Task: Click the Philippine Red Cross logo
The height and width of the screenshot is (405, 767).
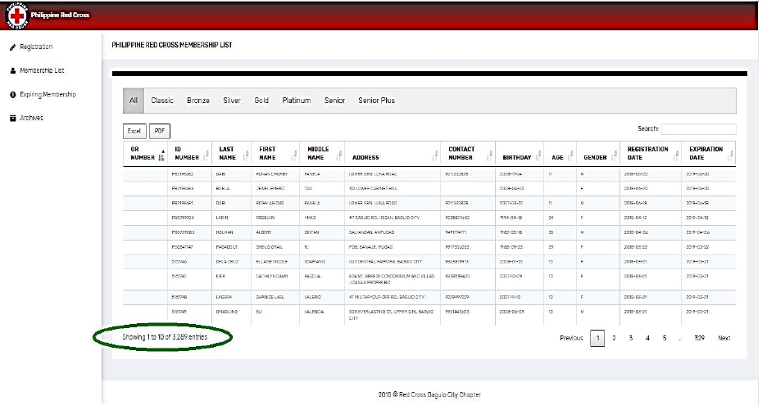Action: tap(17, 16)
